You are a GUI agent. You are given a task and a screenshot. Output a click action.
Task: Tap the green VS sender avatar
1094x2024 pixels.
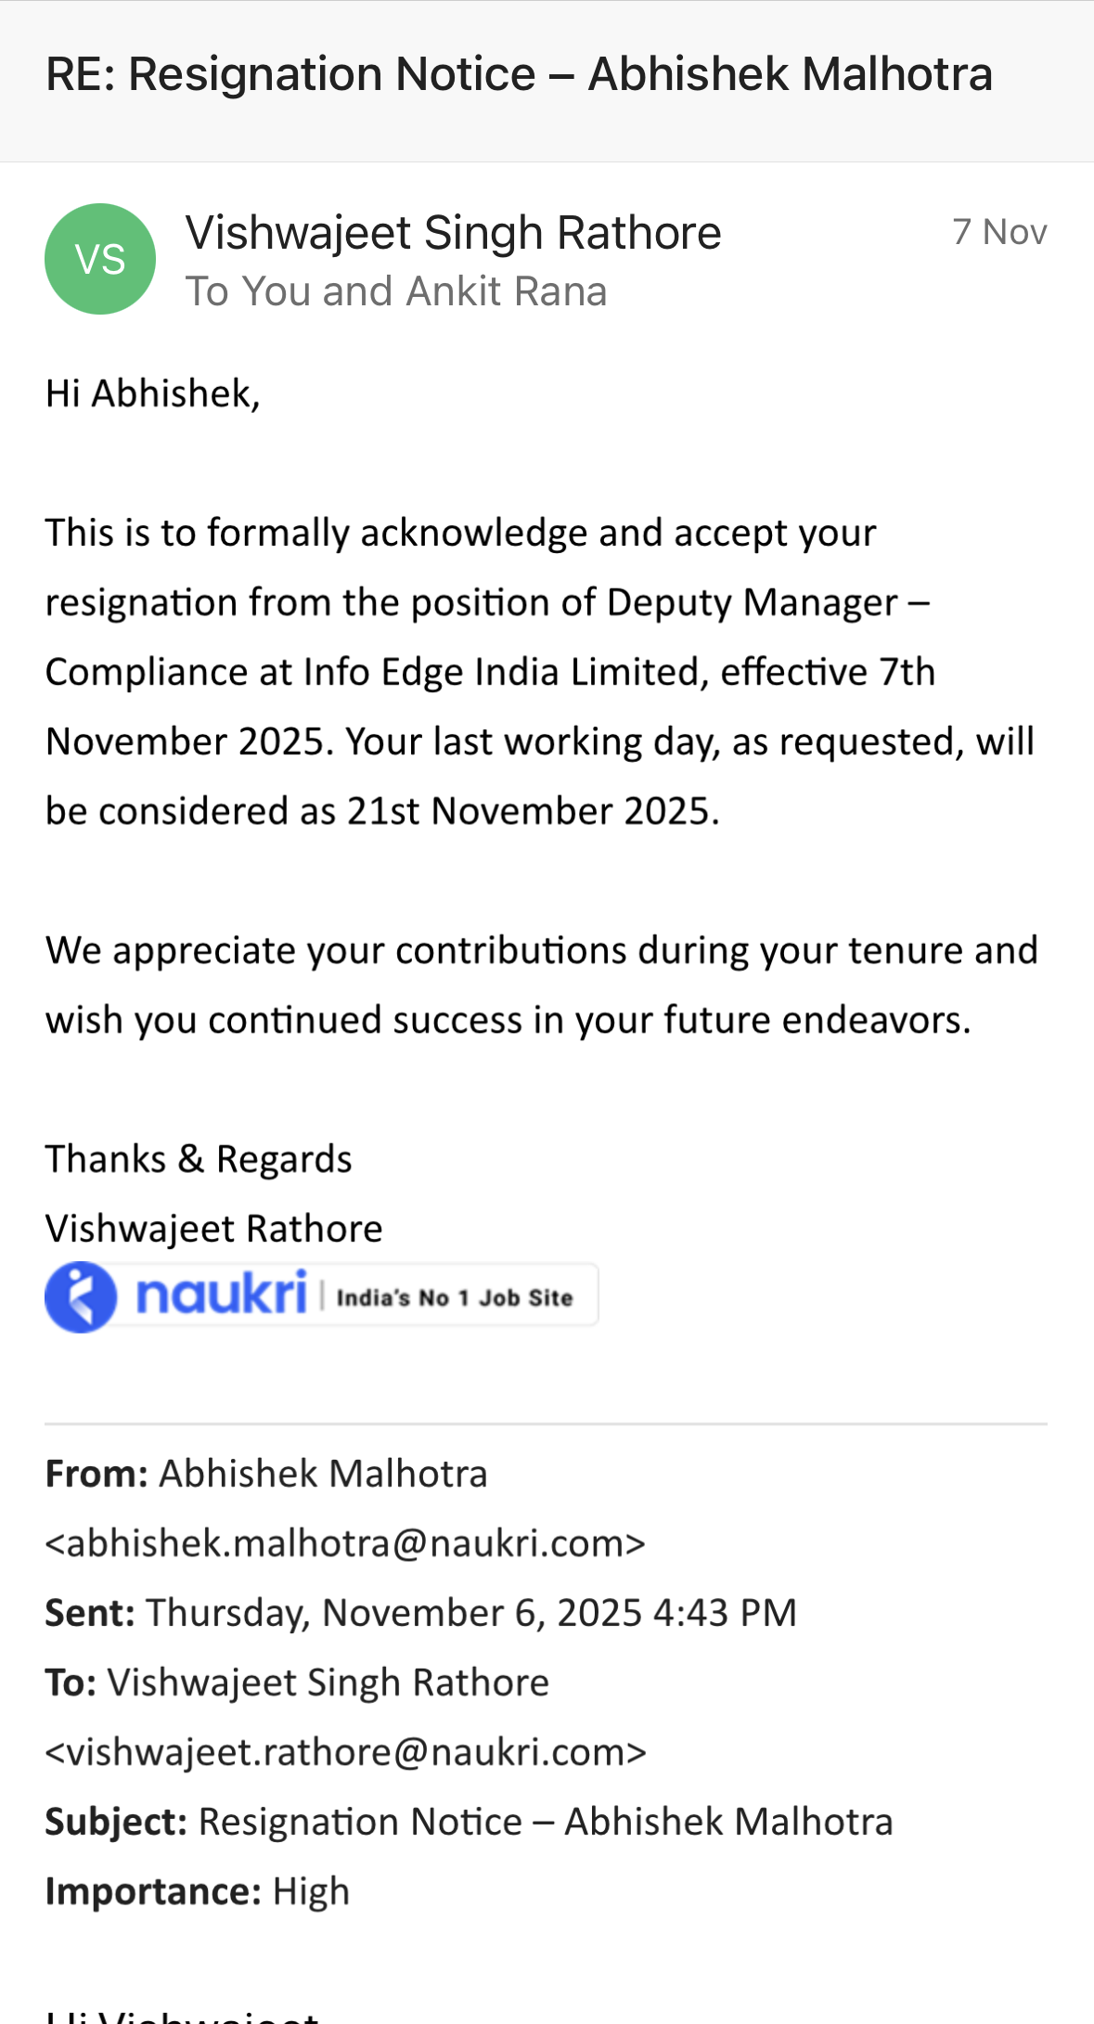pos(100,259)
